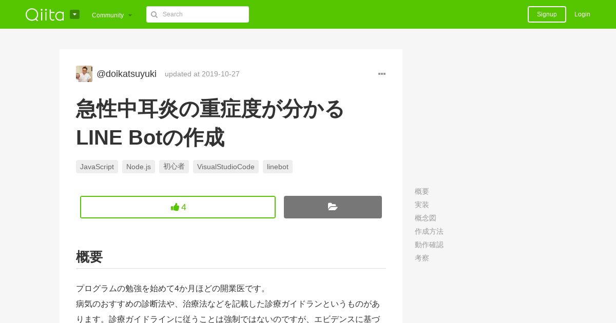Screen dimensions: 616x323
Task: Jump to 概念図 in table of contents
Action: pyautogui.click(x=426, y=218)
